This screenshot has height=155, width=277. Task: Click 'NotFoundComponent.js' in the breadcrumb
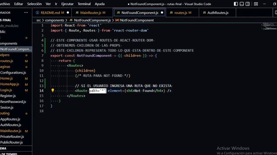[92, 20]
